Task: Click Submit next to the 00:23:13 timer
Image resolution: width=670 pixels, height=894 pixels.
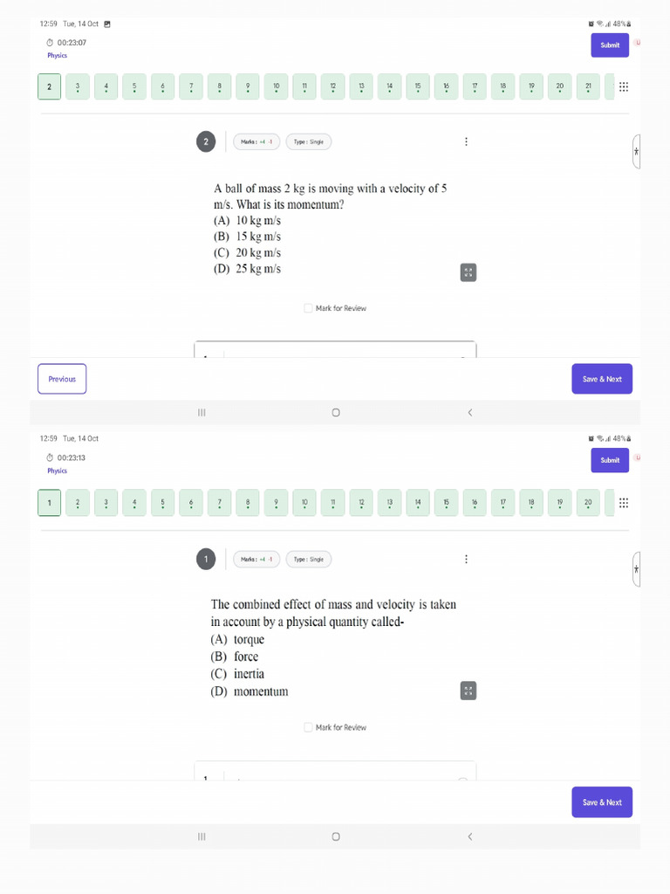Action: coord(610,460)
